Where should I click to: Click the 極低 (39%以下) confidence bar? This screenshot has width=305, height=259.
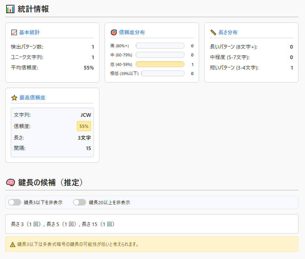tap(163, 73)
